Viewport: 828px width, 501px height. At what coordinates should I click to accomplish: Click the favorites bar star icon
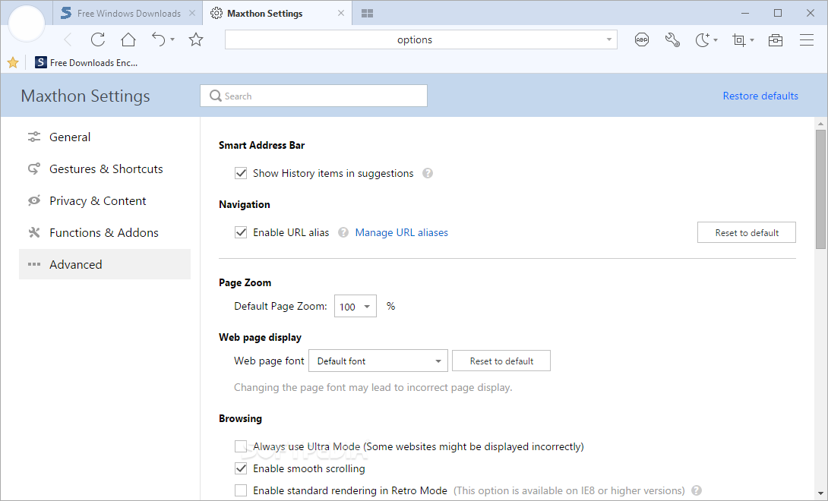point(13,63)
